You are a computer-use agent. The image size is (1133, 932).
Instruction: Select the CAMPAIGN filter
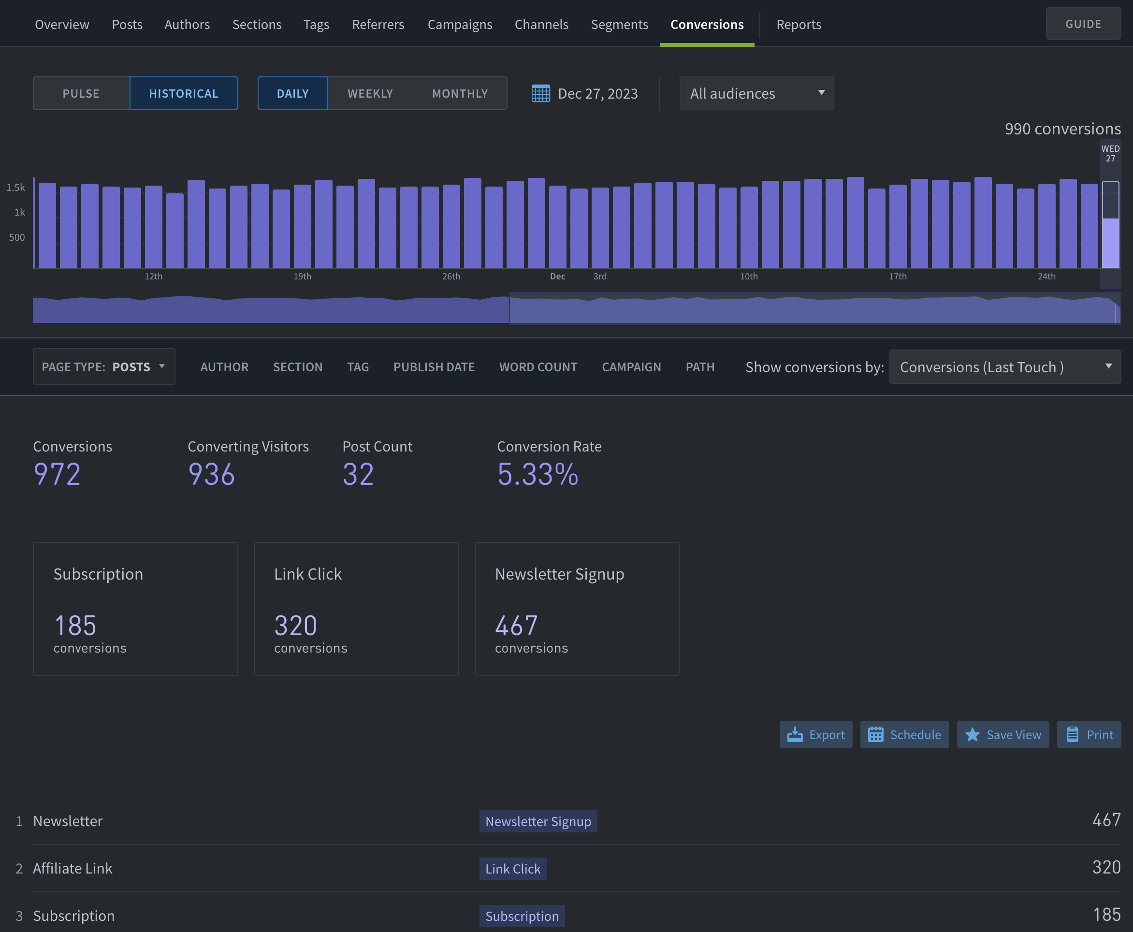pyautogui.click(x=631, y=367)
